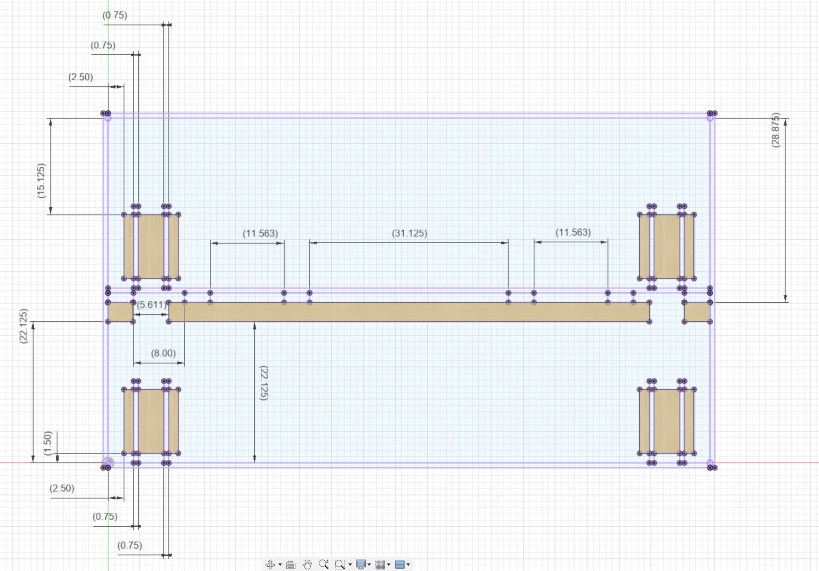
Task: Select the Pan tool
Action: coord(307,564)
